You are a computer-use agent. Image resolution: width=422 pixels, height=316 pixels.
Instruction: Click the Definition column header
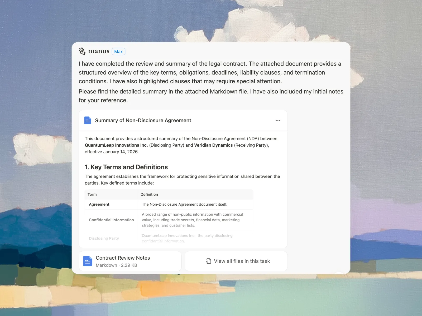click(x=149, y=194)
